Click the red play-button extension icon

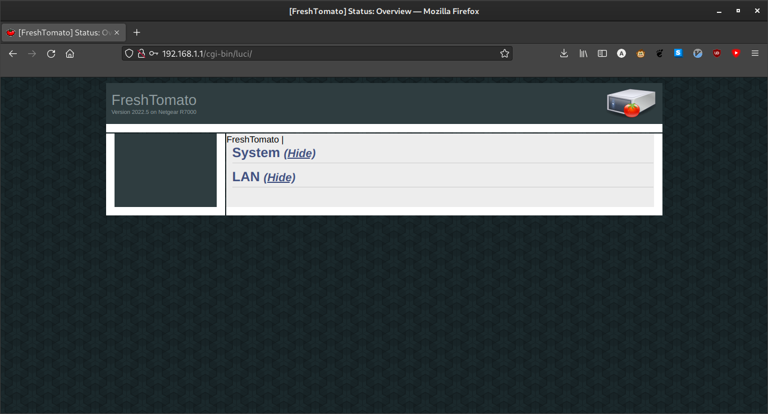coord(736,53)
